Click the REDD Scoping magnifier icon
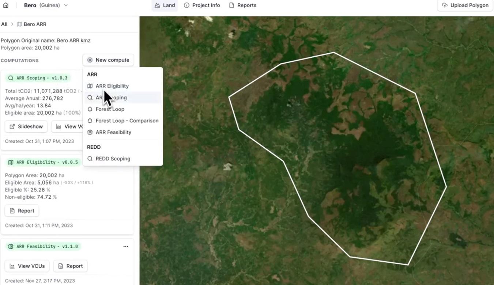This screenshot has height=285, width=494. click(90, 159)
